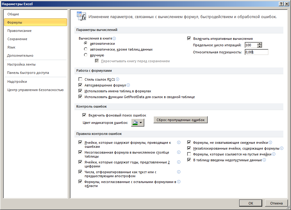Decrease Предельное число итераций with down arrow

pyautogui.click(x=259, y=46)
